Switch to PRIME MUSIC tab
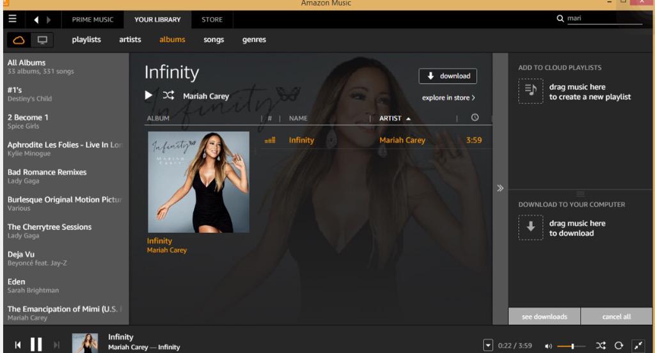 coord(92,20)
